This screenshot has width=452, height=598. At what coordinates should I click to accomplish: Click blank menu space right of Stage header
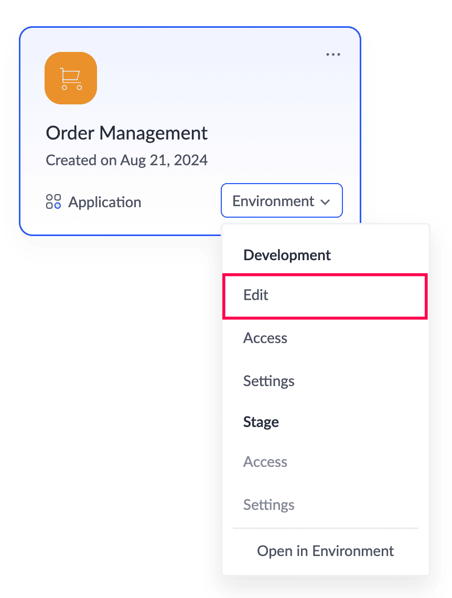pyautogui.click(x=357, y=422)
